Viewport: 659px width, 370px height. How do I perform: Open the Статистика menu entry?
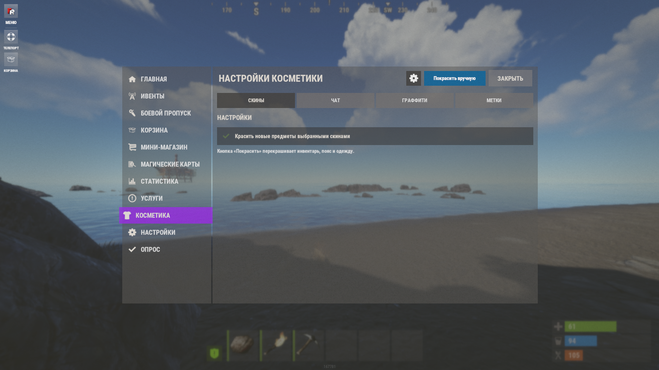(167, 181)
